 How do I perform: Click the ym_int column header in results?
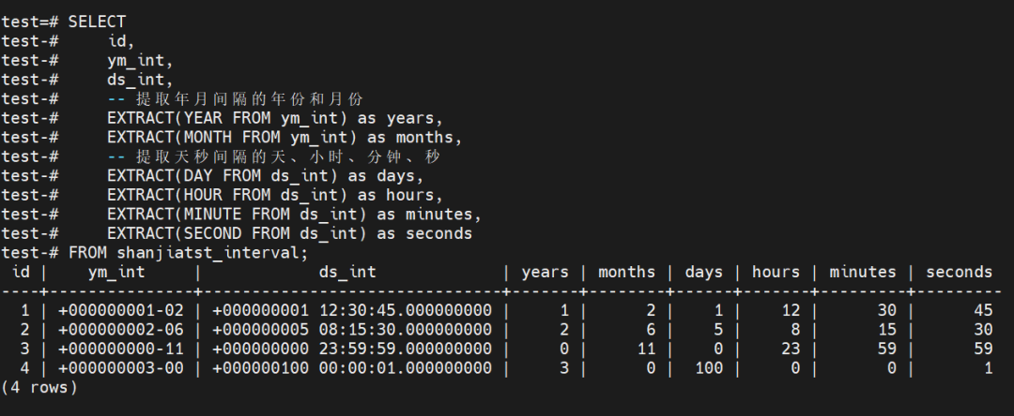click(x=116, y=272)
